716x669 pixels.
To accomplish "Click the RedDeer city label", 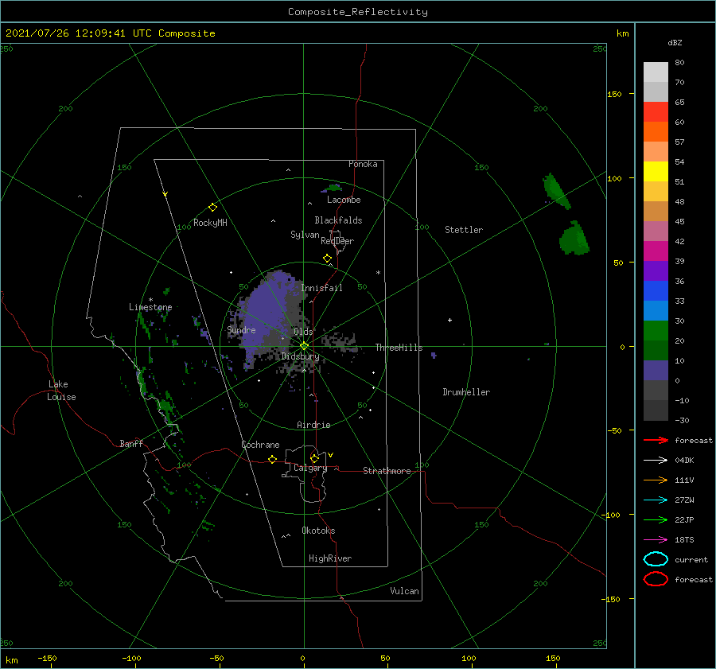I will [337, 241].
